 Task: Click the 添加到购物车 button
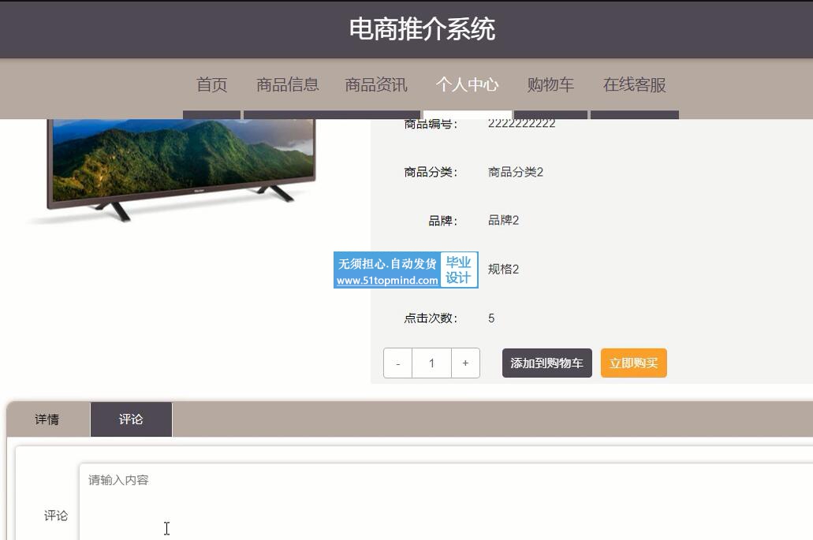(547, 363)
